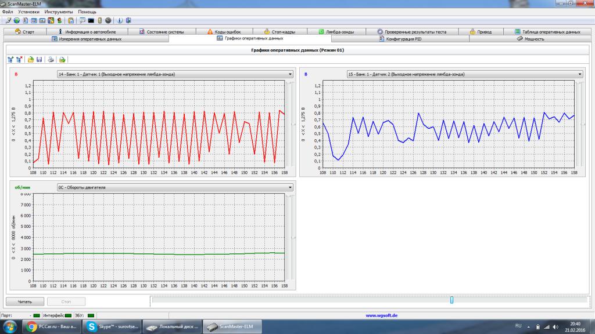Screen dimensions: 595x334
Task: Click the connect icon in main toolbar
Action: (x=9, y=20)
